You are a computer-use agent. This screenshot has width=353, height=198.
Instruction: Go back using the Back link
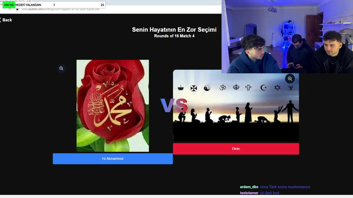pos(6,20)
